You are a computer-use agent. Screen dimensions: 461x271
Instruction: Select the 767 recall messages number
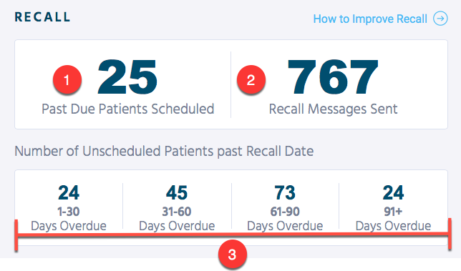333,77
